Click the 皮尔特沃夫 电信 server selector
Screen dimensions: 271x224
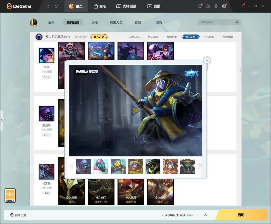(x=177, y=215)
